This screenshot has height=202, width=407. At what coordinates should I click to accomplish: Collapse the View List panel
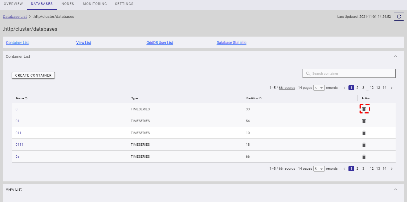tap(396, 189)
